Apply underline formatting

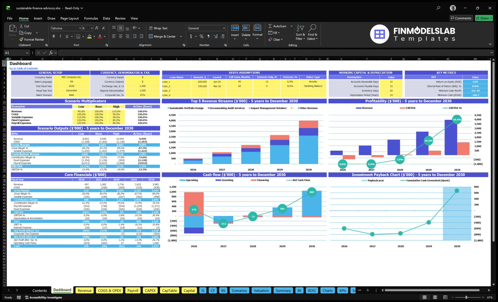pos(67,36)
